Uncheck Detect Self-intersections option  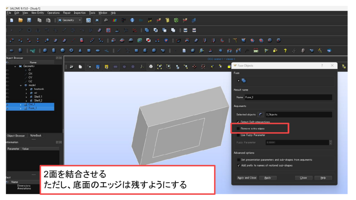pyautogui.click(x=238, y=122)
